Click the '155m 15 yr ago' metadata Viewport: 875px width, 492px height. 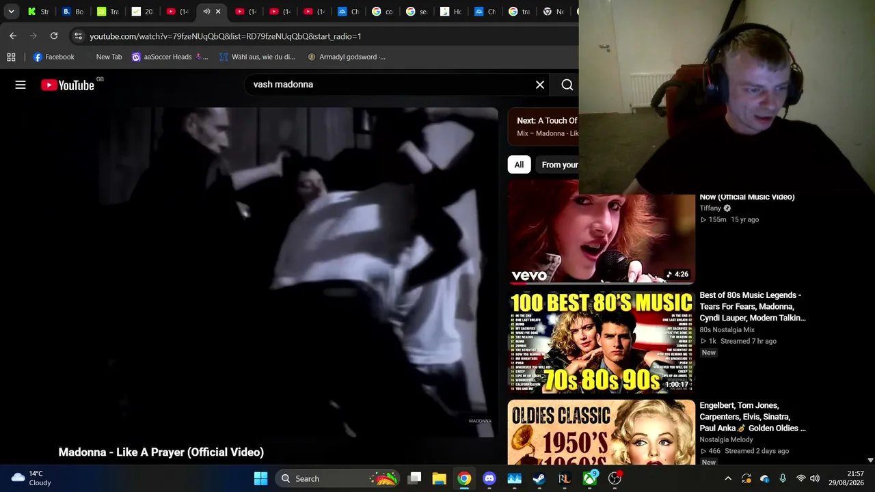coord(729,219)
